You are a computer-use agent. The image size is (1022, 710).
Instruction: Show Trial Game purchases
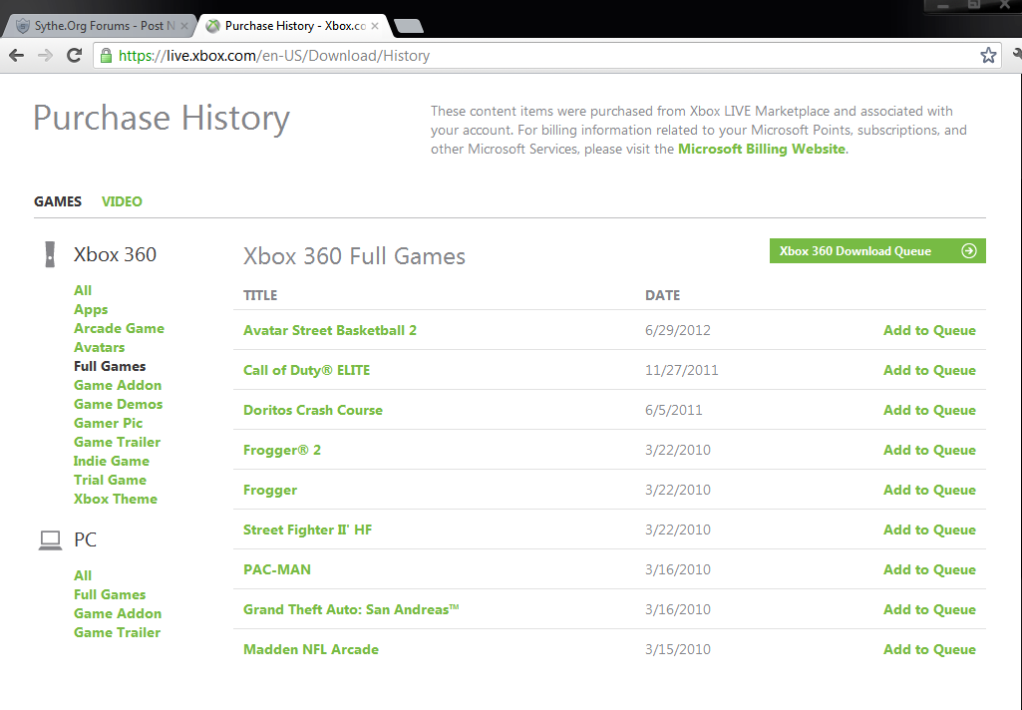point(110,480)
